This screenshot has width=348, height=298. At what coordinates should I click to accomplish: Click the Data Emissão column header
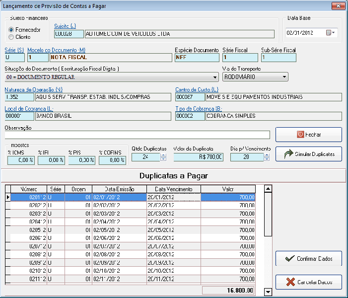(120, 189)
